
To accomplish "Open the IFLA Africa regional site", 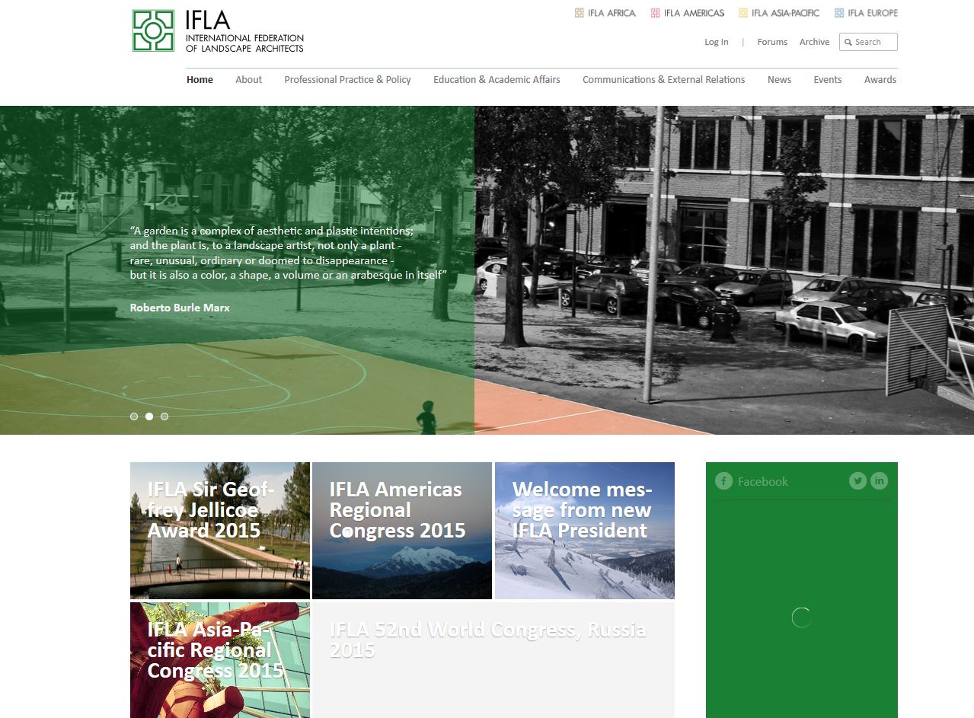I will (605, 13).
